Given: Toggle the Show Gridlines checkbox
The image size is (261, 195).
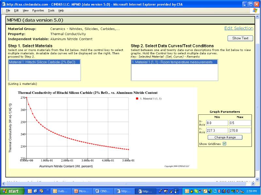Looking at the screenshot, I should pos(224,144).
